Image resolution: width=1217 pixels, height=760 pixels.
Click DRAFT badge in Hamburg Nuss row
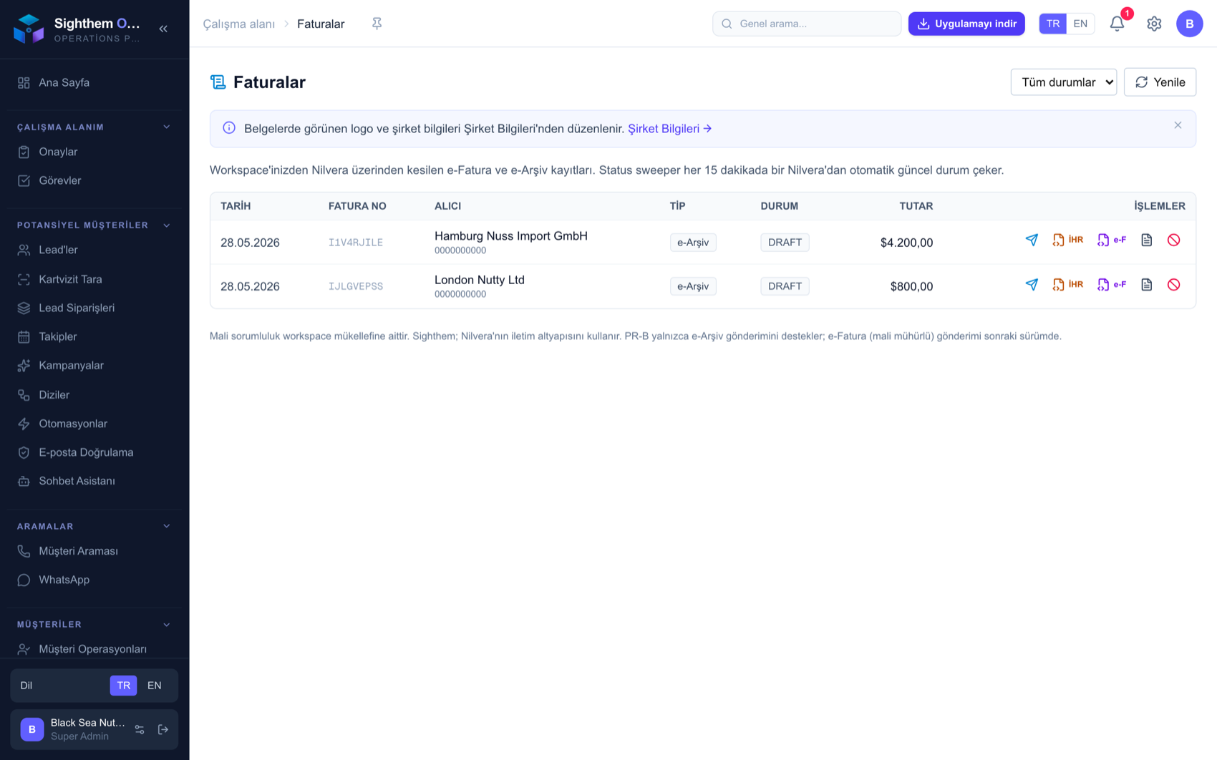[785, 243]
